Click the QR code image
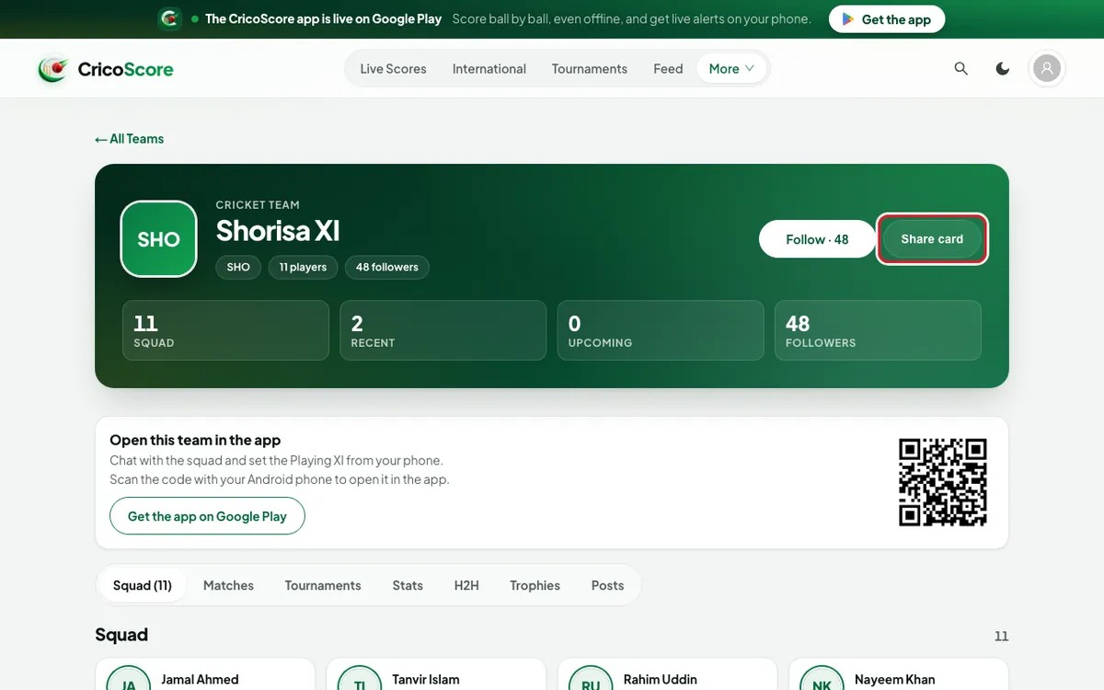 (943, 482)
